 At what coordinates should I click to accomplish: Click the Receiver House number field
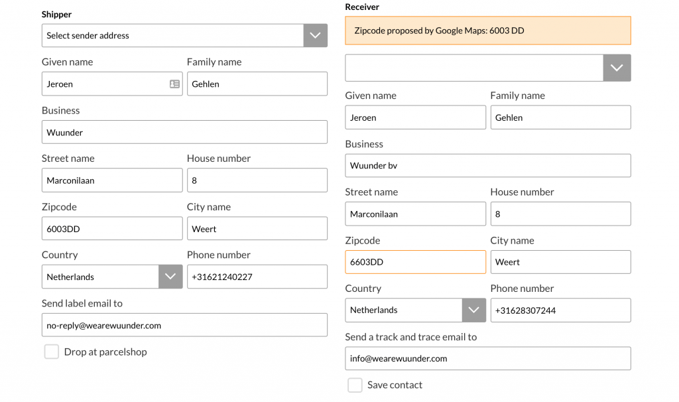pyautogui.click(x=561, y=214)
